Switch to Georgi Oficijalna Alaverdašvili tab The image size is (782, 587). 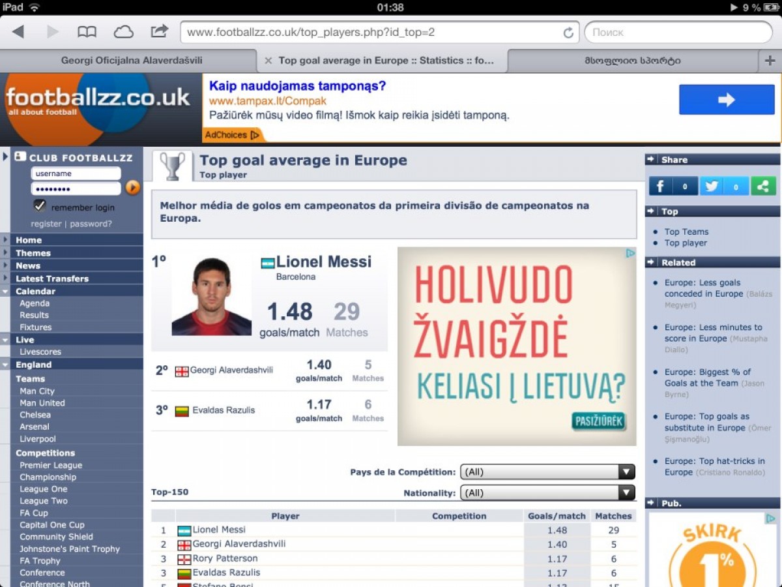(132, 61)
